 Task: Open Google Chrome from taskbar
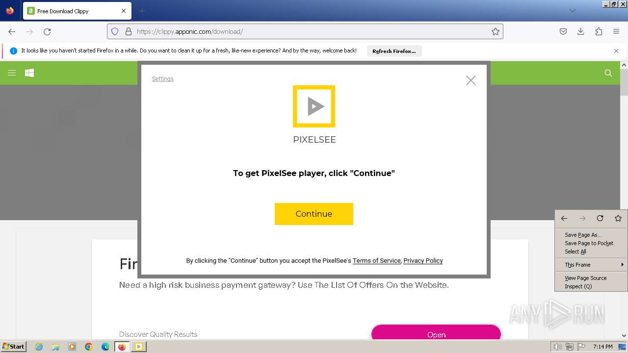(89, 347)
